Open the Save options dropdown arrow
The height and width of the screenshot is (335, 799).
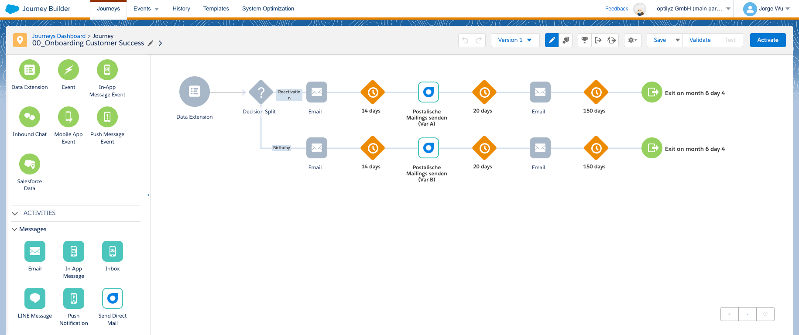coord(678,40)
